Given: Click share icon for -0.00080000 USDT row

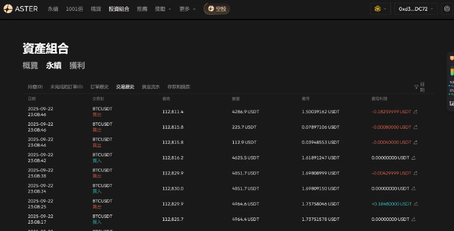Looking at the screenshot, I should [x=415, y=127].
